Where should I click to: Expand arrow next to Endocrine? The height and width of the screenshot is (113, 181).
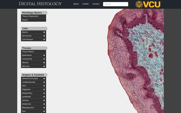tap(44, 104)
